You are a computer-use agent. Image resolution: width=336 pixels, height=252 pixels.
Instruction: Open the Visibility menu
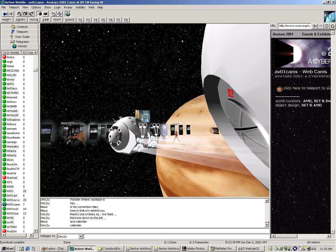click(80, 7)
